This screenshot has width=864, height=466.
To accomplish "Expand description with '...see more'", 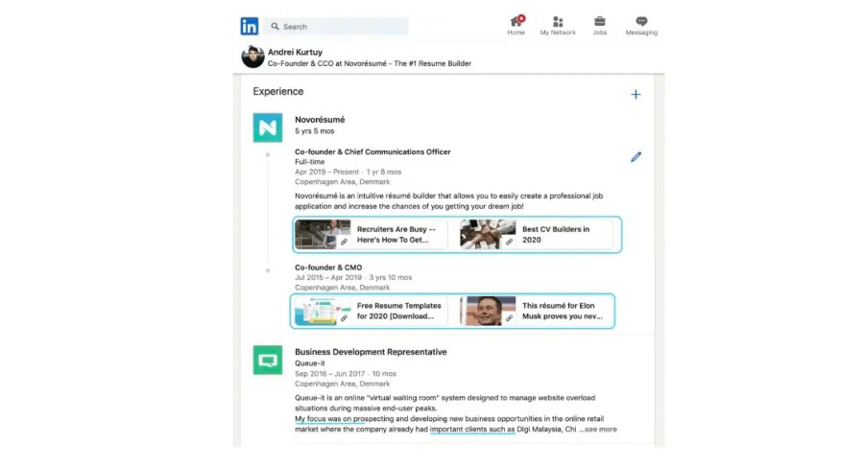I will point(598,430).
